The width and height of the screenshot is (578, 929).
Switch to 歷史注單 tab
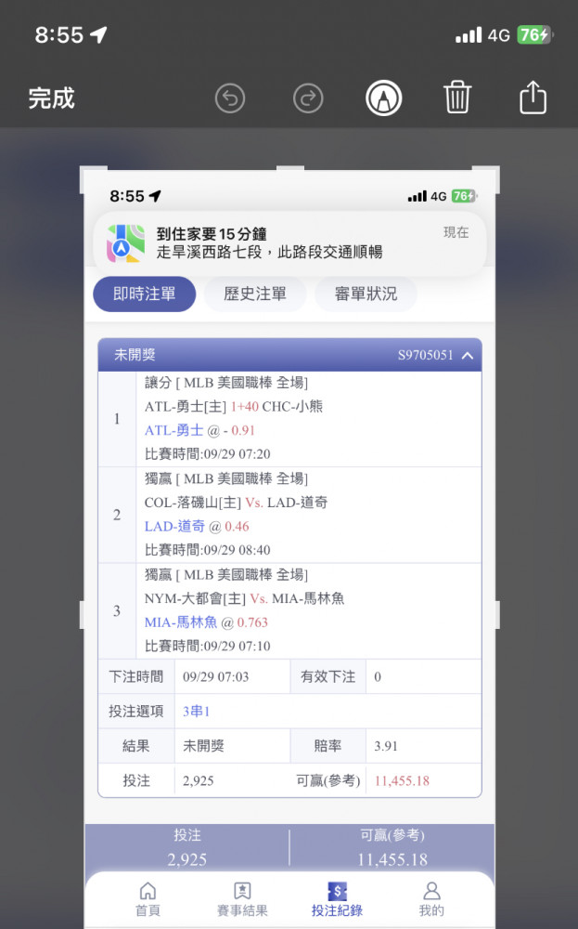[x=255, y=294]
